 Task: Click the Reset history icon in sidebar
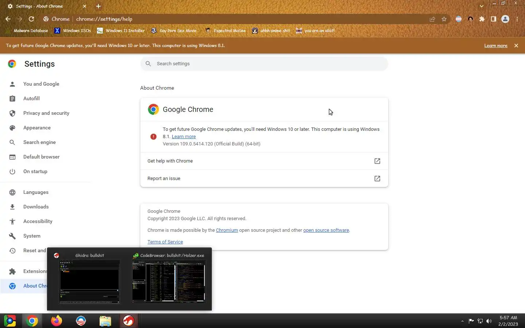[12, 250]
